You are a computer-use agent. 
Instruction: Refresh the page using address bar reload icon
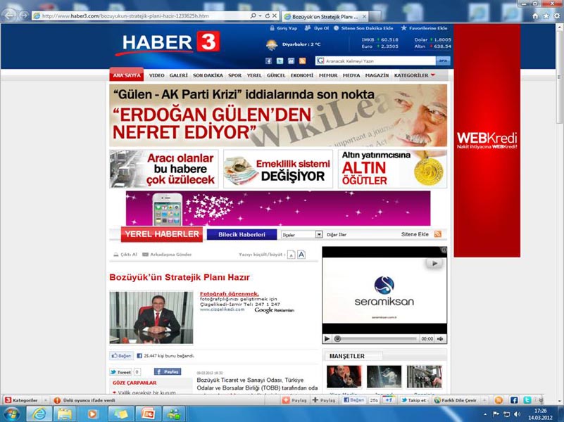268,15
